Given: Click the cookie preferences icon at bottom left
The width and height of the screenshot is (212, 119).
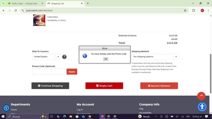Looking at the screenshot, I should pyautogui.click(x=6, y=108).
